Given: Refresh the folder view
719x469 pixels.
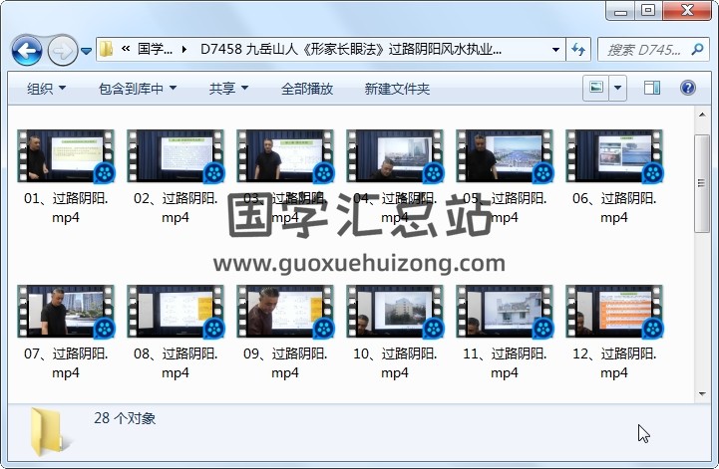Looking at the screenshot, I should coord(578,49).
